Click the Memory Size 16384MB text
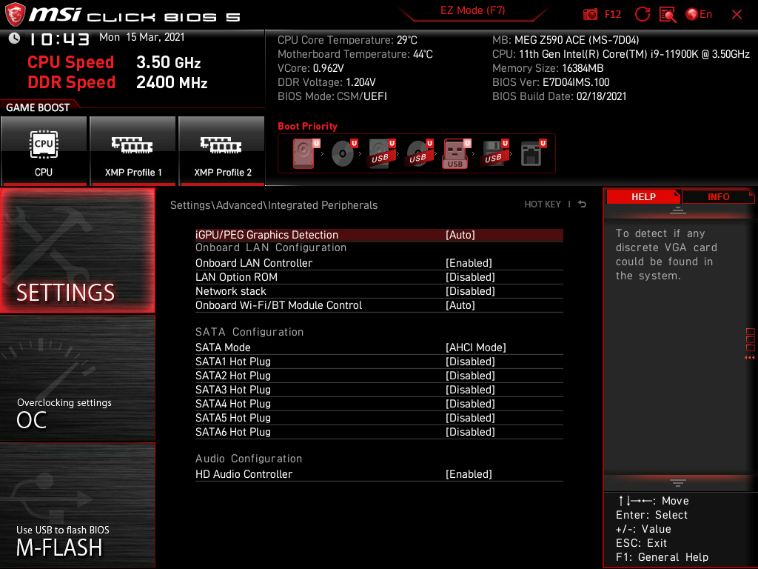The width and height of the screenshot is (758, 569). pos(548,68)
